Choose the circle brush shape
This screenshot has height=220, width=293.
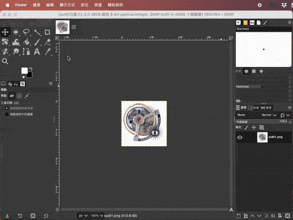(x=247, y=71)
